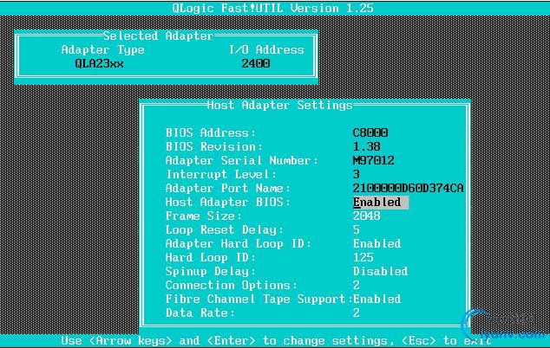Click the port name 2100000D60D374CA
The image size is (550, 348).
coord(409,189)
